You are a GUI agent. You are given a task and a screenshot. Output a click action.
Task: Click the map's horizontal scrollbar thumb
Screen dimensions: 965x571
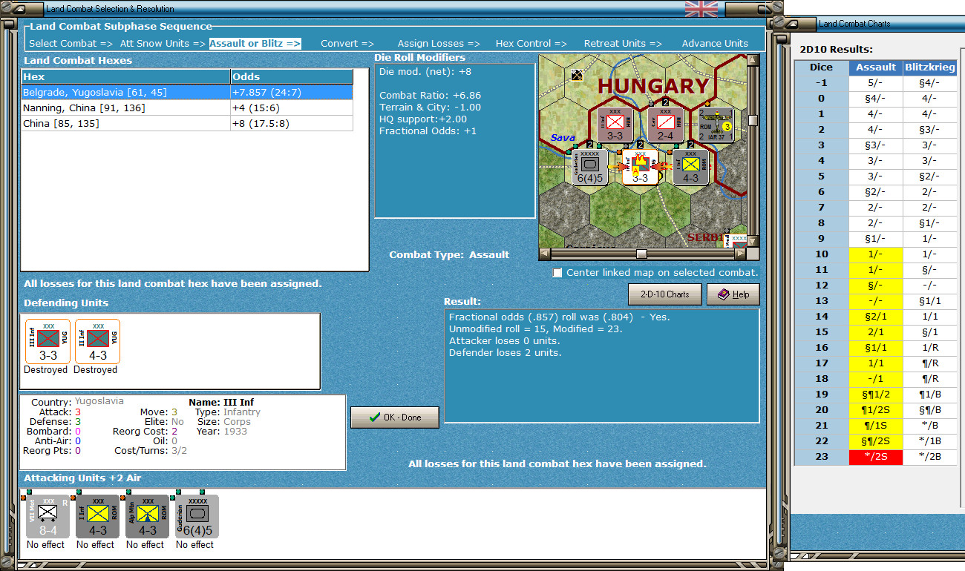(x=641, y=254)
